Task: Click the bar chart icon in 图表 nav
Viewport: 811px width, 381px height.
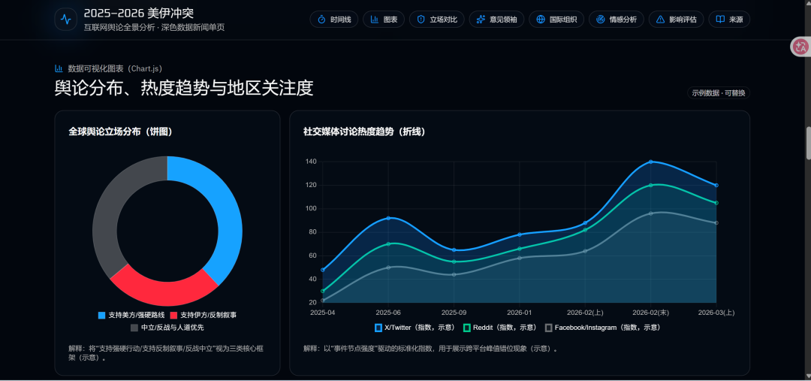Action: click(x=374, y=20)
